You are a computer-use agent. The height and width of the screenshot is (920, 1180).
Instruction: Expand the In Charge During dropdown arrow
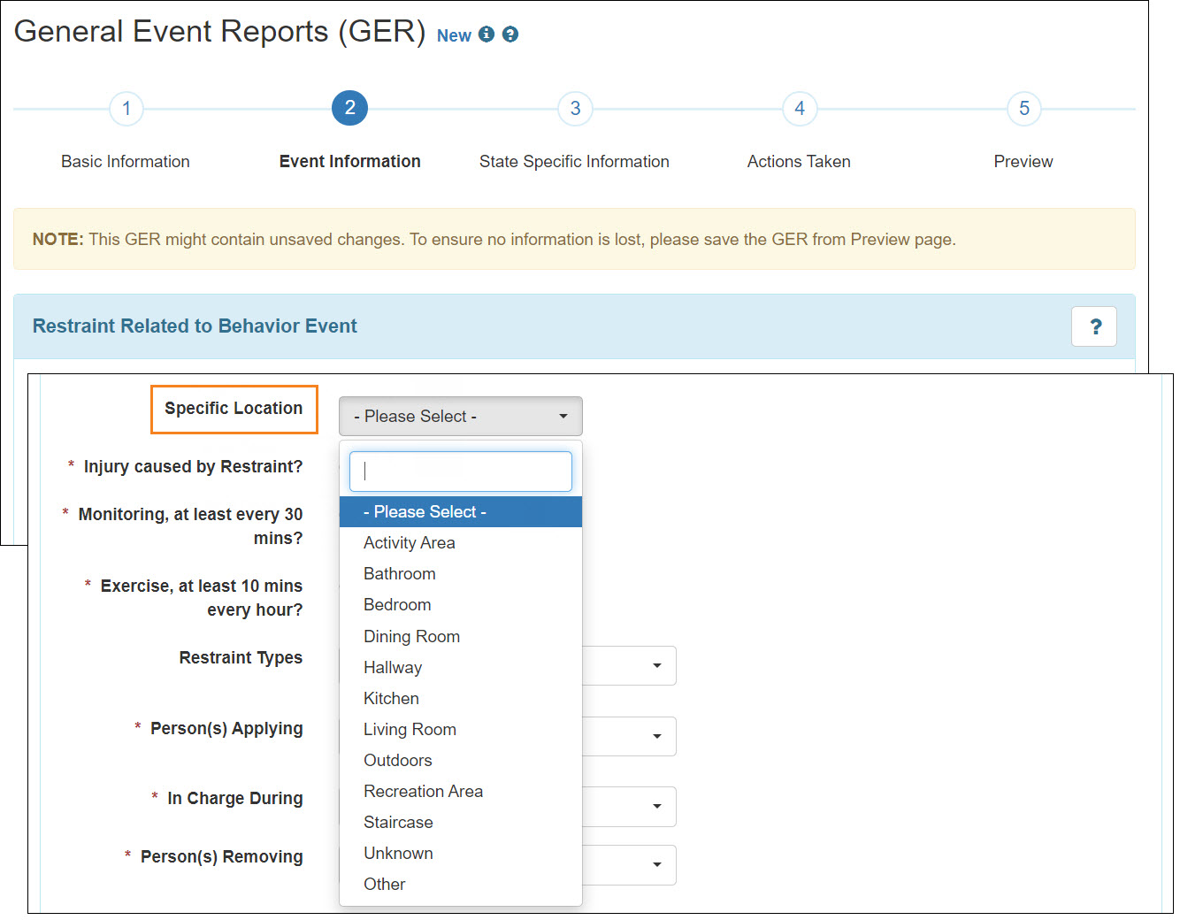[x=656, y=806]
